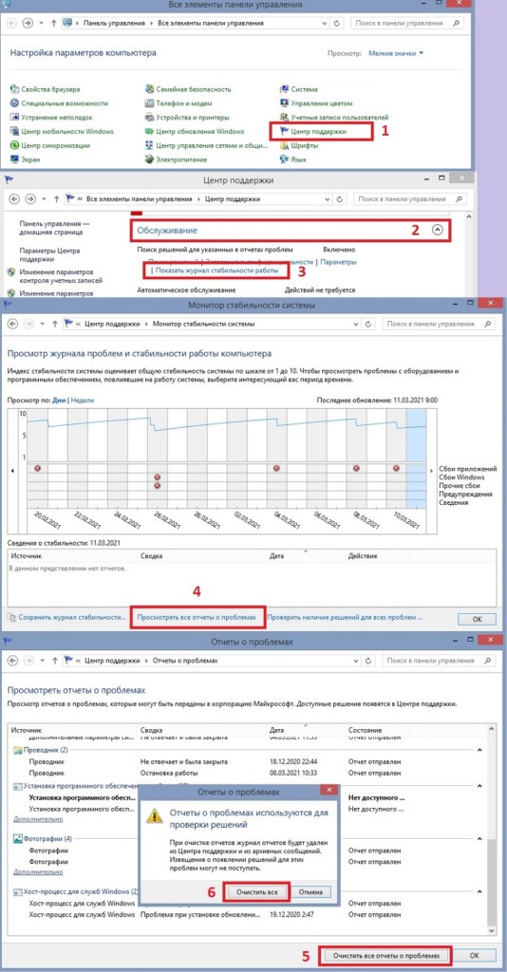Open Устройства и принтеры in Control Panel
The image size is (507, 972).
(x=187, y=117)
